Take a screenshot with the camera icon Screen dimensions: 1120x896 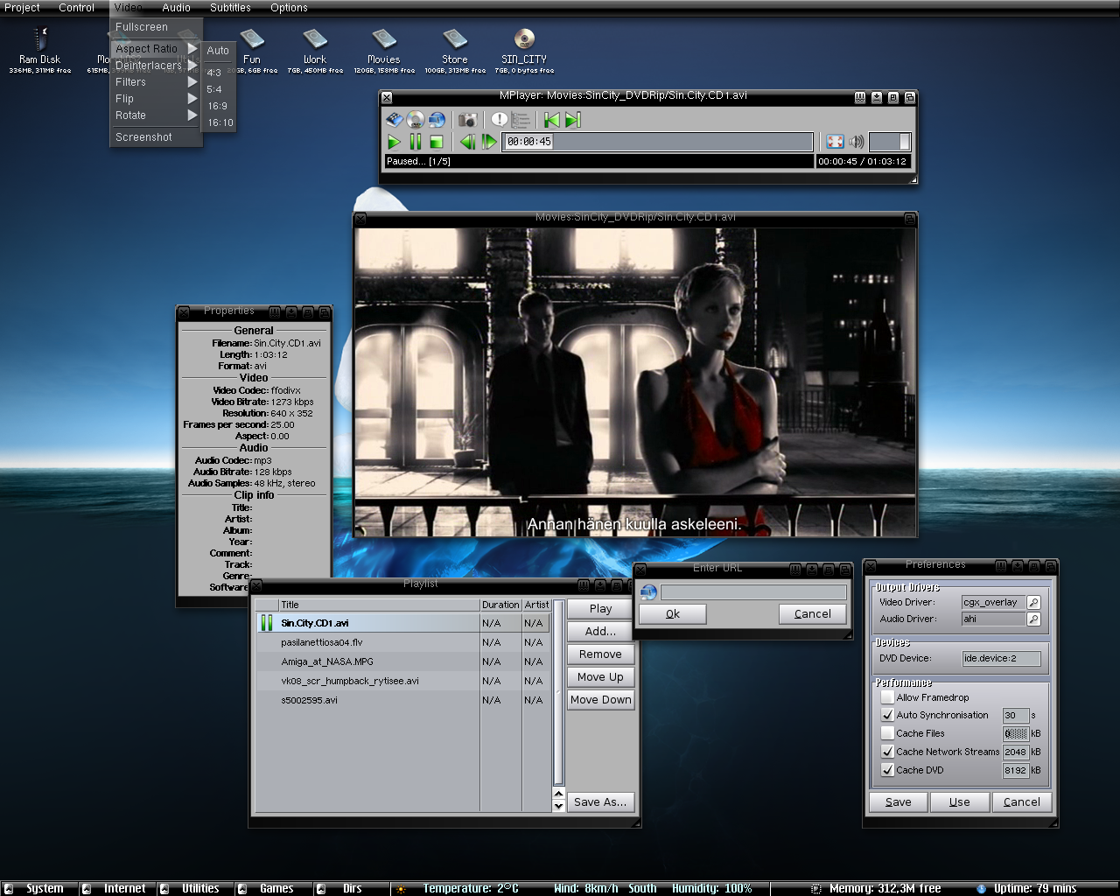click(x=469, y=120)
